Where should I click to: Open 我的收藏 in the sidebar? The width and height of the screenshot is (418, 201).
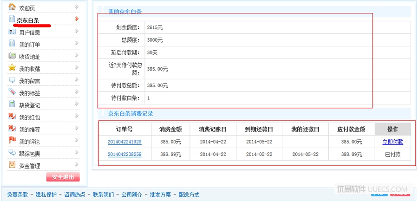coord(30,69)
